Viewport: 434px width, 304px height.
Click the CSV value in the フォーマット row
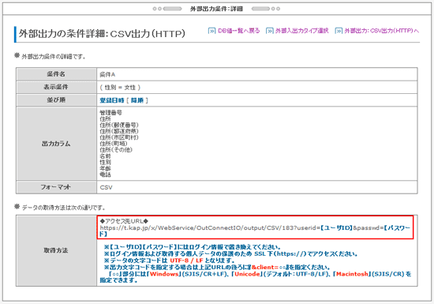[106, 187]
